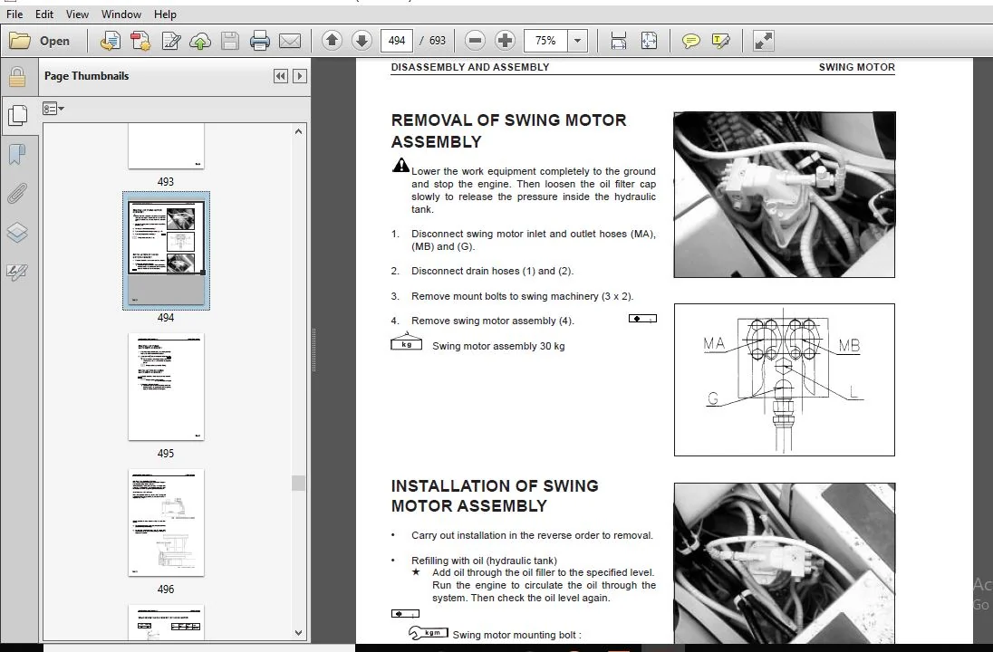Open the Window menu
993x652 pixels.
coord(121,14)
